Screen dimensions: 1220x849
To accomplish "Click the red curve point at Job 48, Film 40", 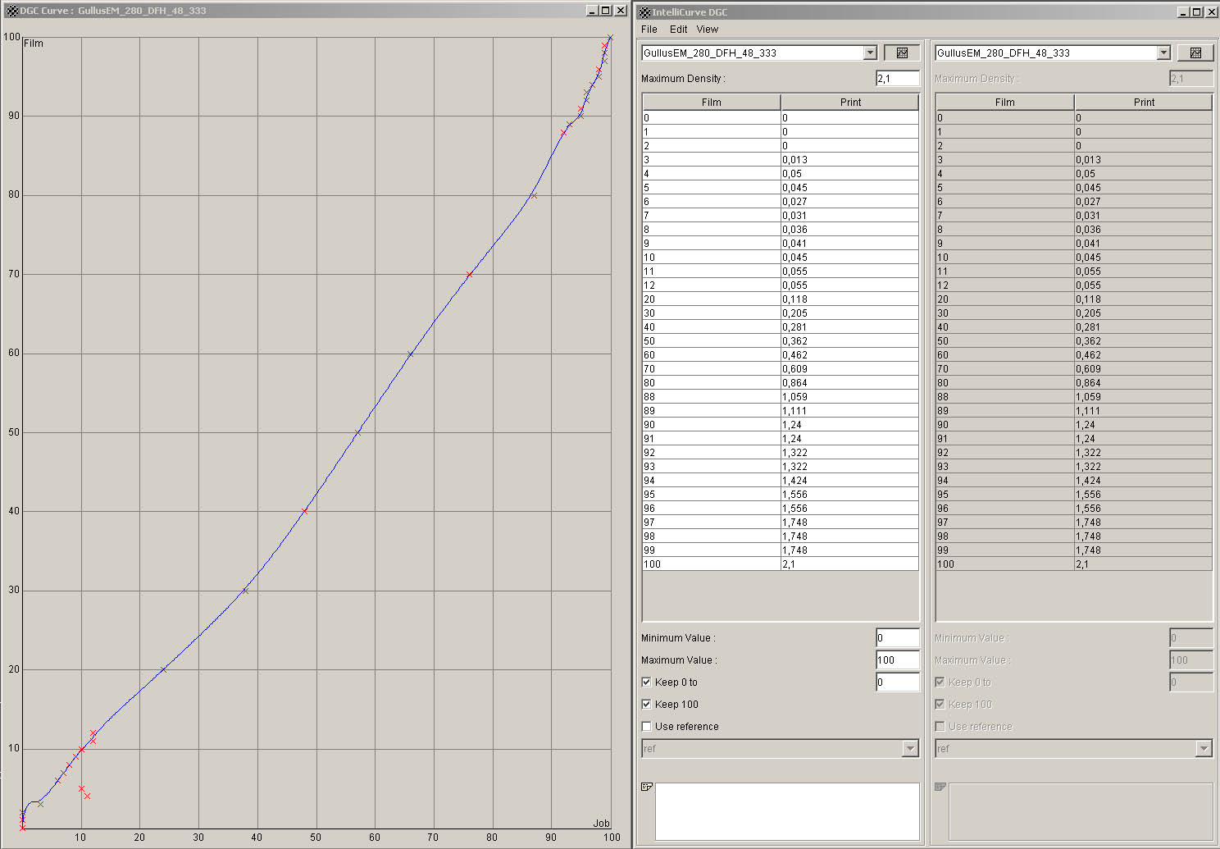I will (304, 511).
